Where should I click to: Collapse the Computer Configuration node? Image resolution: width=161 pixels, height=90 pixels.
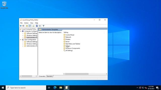pyautogui.click(x=21, y=31)
